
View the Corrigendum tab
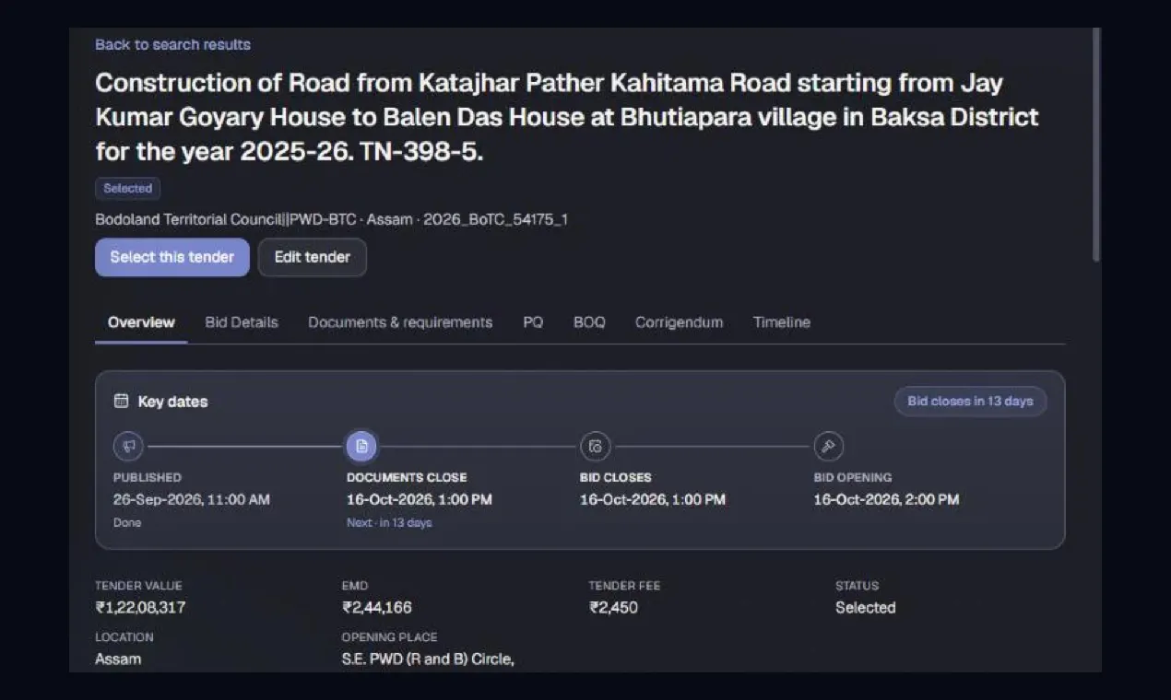coord(679,322)
